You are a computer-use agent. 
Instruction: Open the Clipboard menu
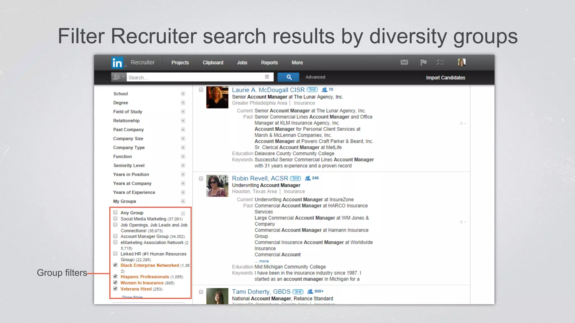point(213,63)
